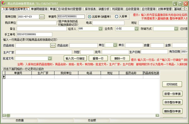Open 单据汇总(收款和付款管理) tab
Image resolution: width=189 pixels, height=124 pixels.
tap(66, 9)
